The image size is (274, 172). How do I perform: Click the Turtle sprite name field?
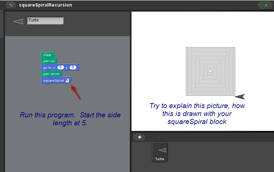45,21
